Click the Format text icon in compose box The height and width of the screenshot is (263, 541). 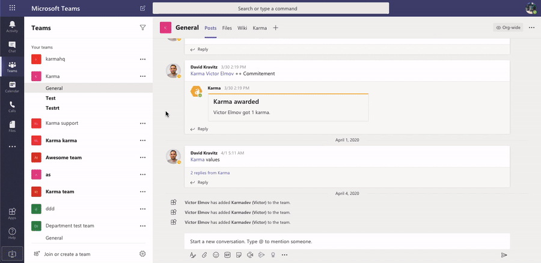click(193, 255)
